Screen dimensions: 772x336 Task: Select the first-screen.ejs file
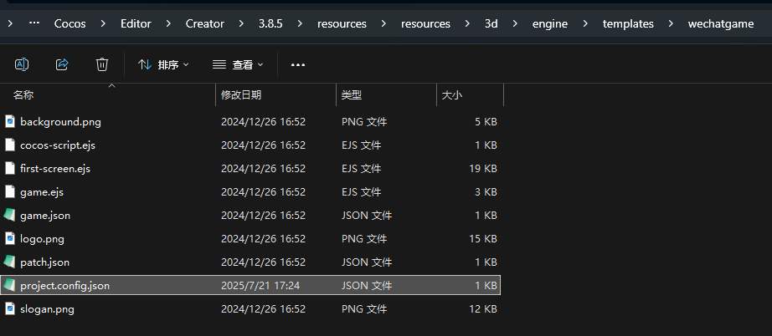point(54,169)
